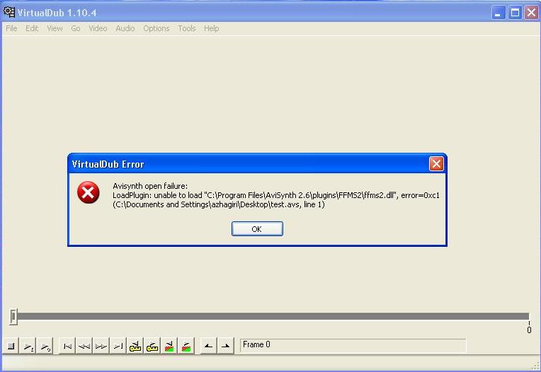Viewport: 541px width, 372px height.
Task: Open the Audio menu
Action: tap(125, 28)
